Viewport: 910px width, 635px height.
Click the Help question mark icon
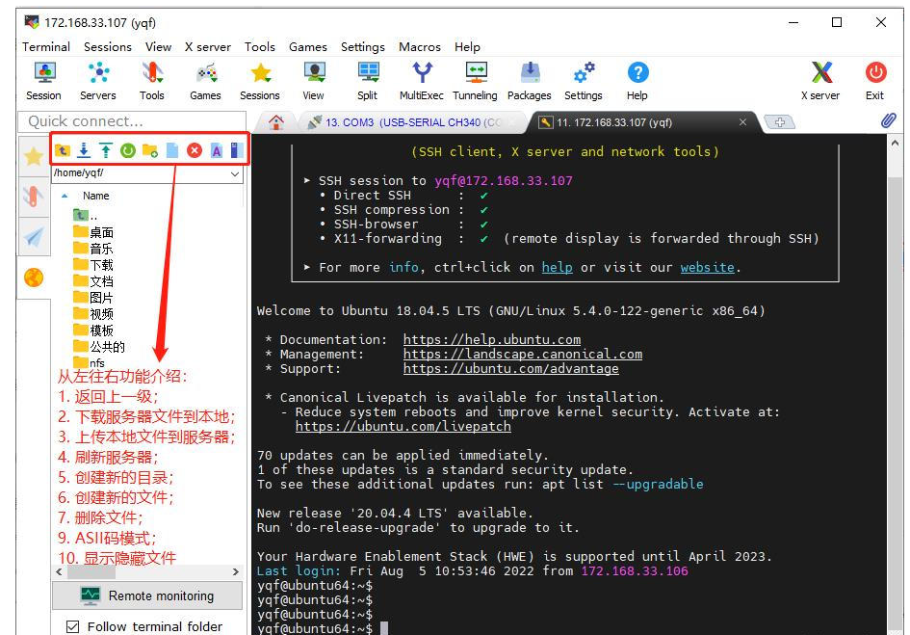pyautogui.click(x=637, y=81)
